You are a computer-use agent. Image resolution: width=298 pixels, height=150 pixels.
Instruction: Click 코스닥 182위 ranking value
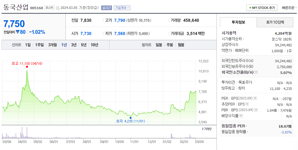pos(281,39)
